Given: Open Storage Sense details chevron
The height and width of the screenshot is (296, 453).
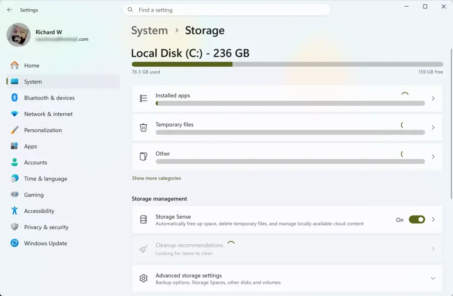Looking at the screenshot, I should [433, 220].
